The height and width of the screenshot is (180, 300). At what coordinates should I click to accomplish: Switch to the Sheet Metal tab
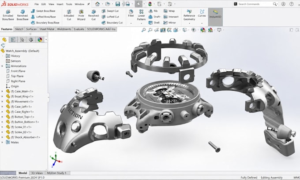click(47, 29)
